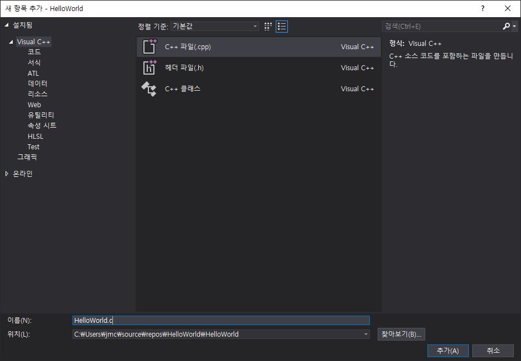Select the Test category
Image resolution: width=521 pixels, height=361 pixels.
(x=33, y=147)
